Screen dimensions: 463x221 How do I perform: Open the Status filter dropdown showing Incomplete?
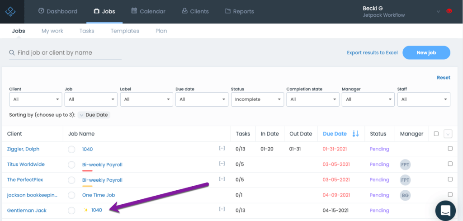click(257, 99)
